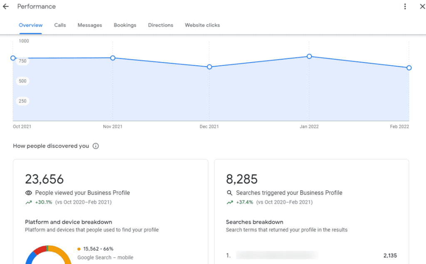
Task: Click the orange segment of the donut chart
Action: coord(63,253)
